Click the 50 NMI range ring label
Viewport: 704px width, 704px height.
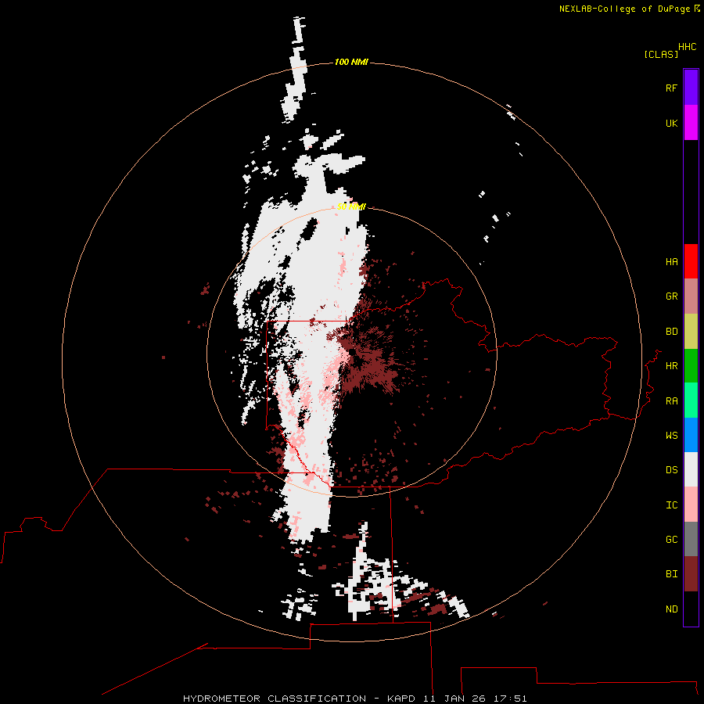click(351, 207)
